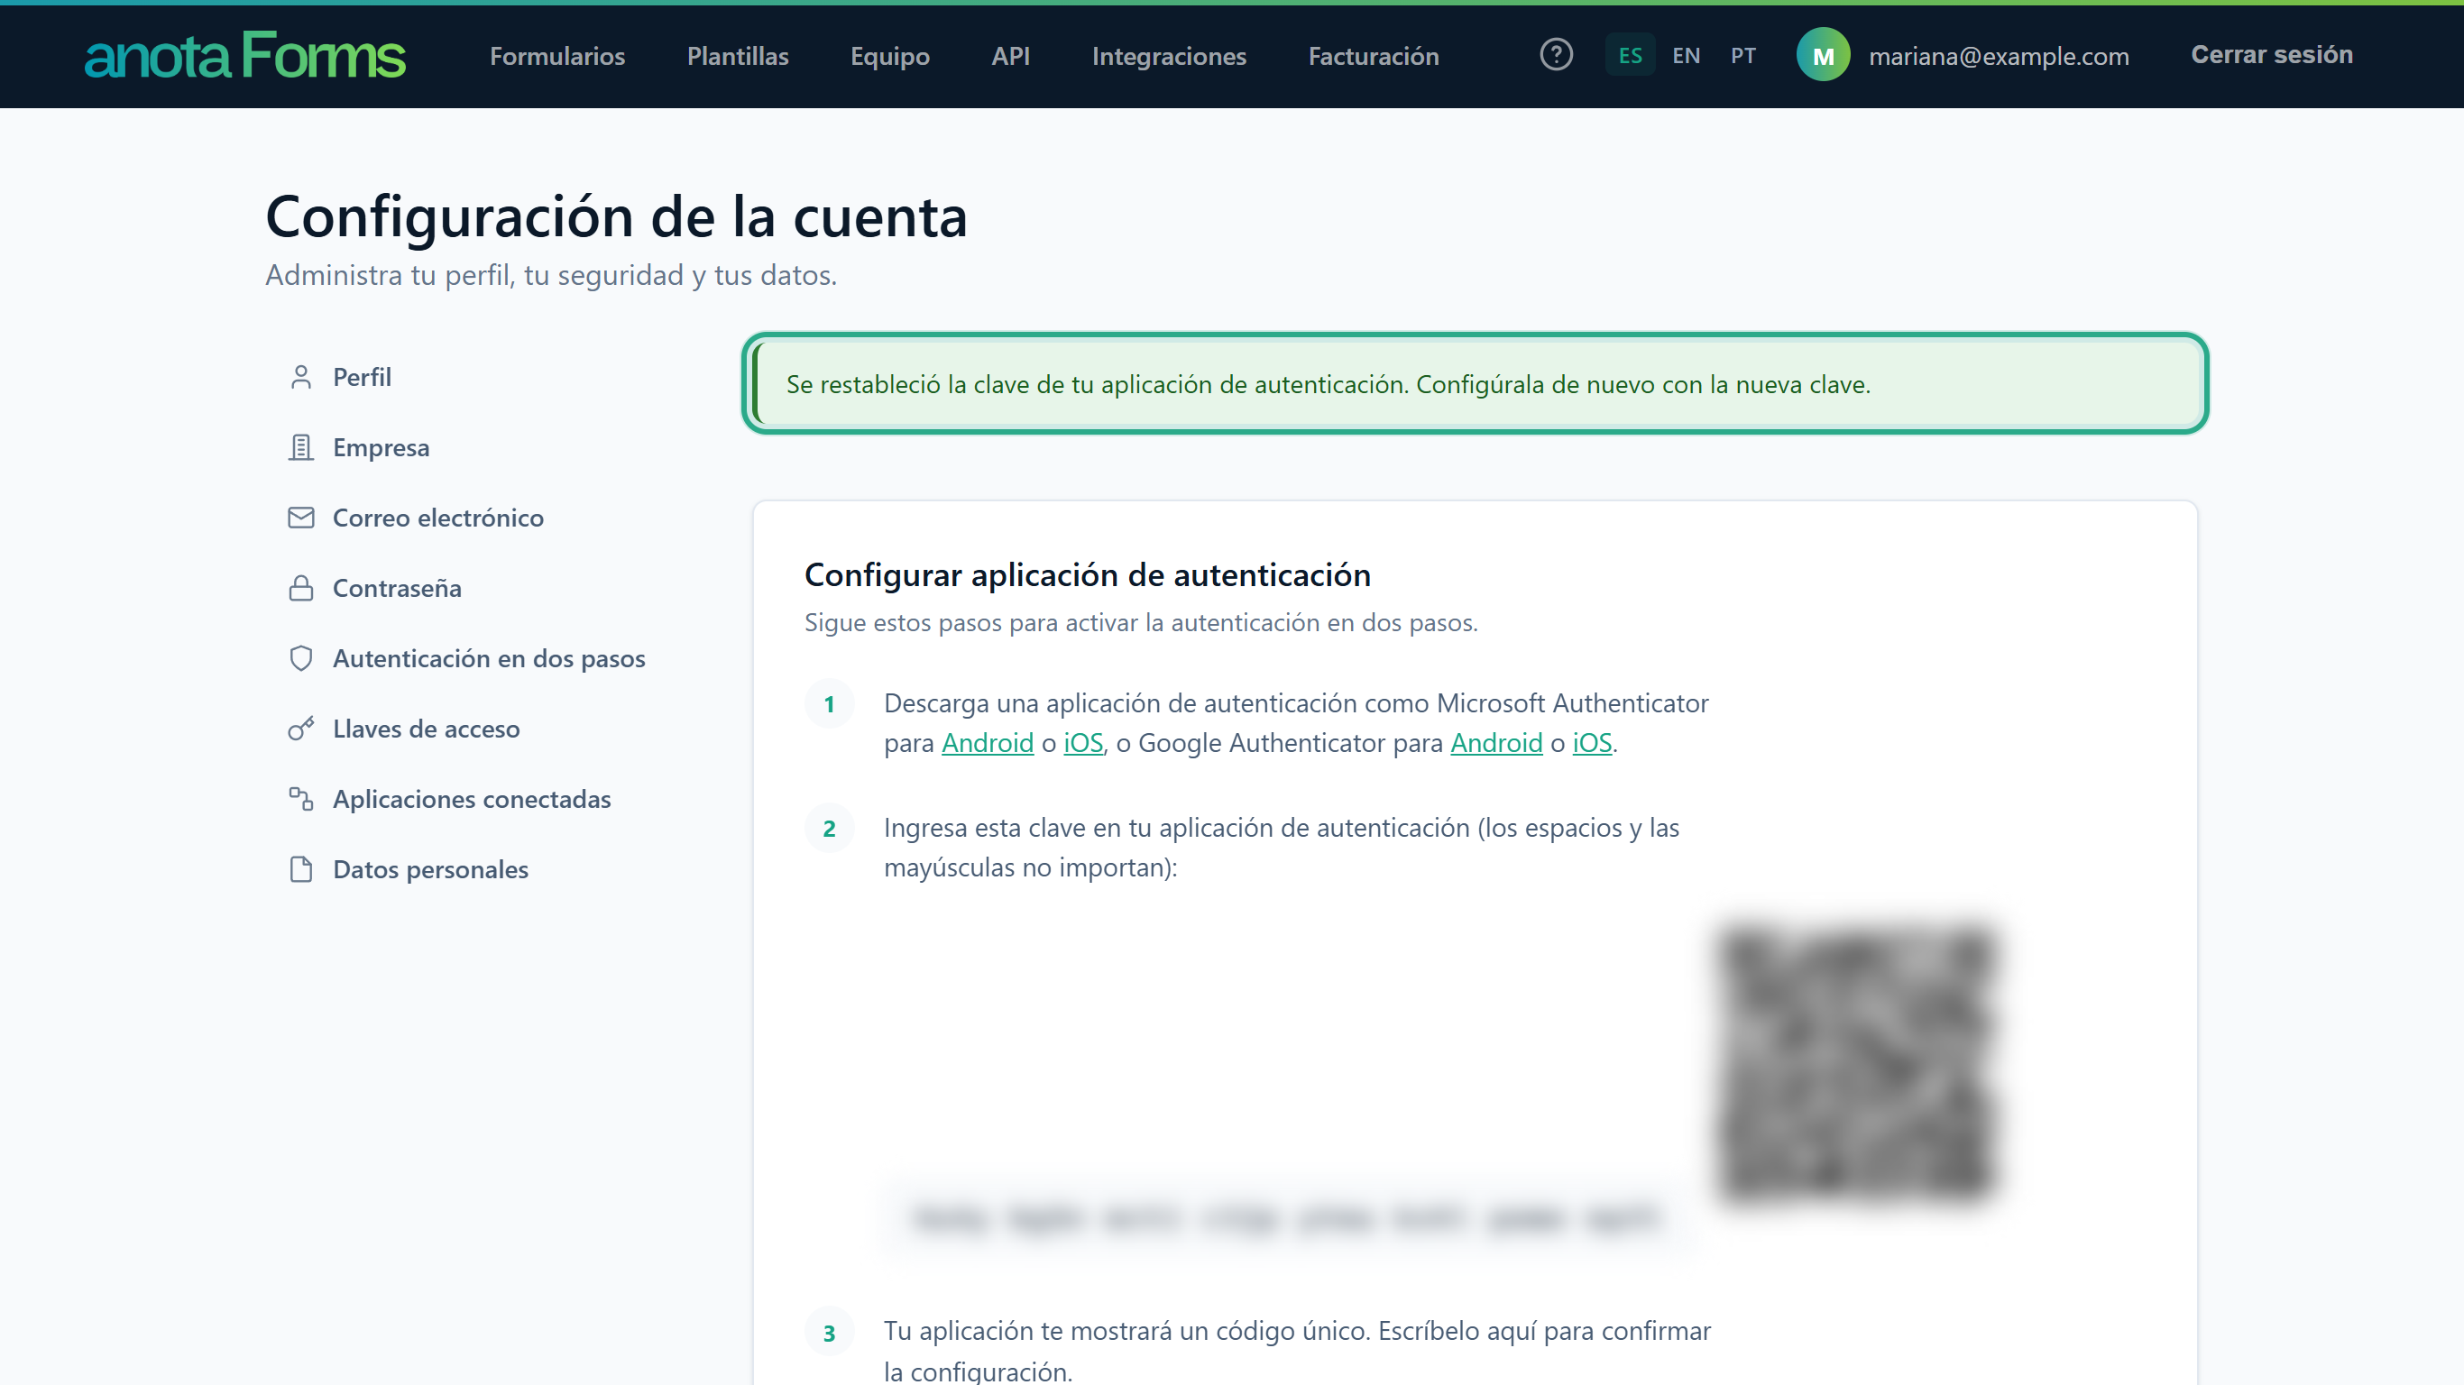
Task: Click mariana@example.com account name
Action: (2000, 57)
